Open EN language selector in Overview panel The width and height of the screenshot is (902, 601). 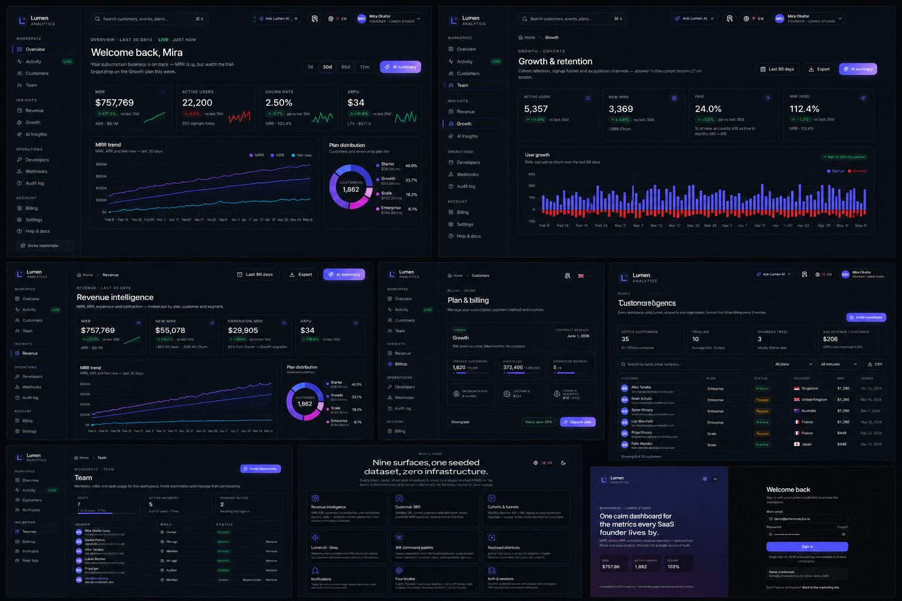click(338, 19)
